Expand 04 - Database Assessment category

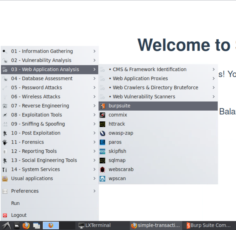pyautogui.click(x=50, y=79)
